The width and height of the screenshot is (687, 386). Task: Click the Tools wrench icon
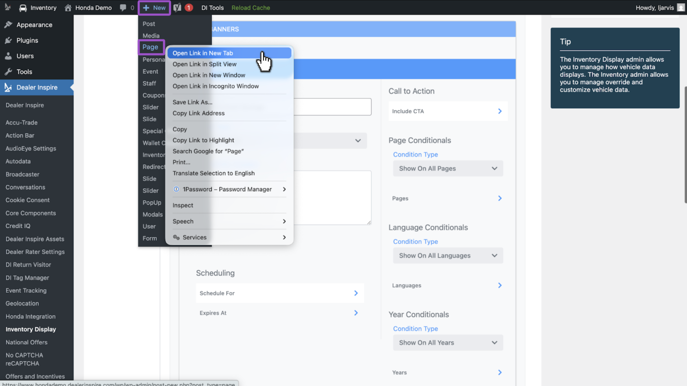pyautogui.click(x=8, y=72)
